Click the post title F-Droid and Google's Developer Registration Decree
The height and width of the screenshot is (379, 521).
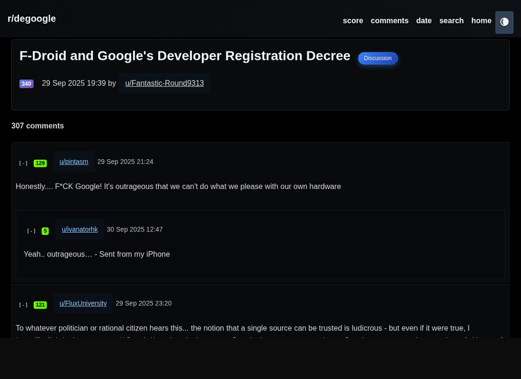coord(185,56)
